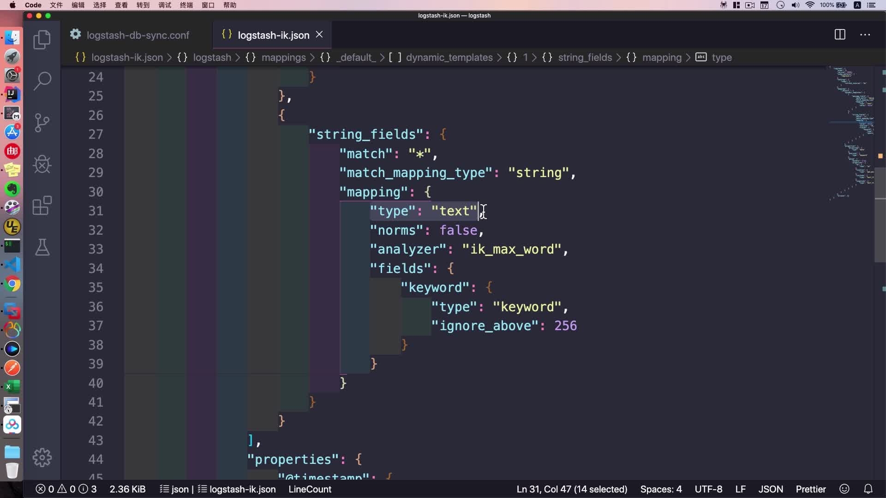Switch to logstash-db-sync.conf tab
The image size is (886, 498).
(x=138, y=35)
